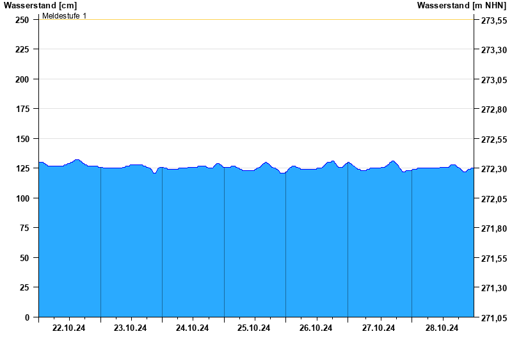Select the 27.10.24 date label

pyautogui.click(x=378, y=328)
